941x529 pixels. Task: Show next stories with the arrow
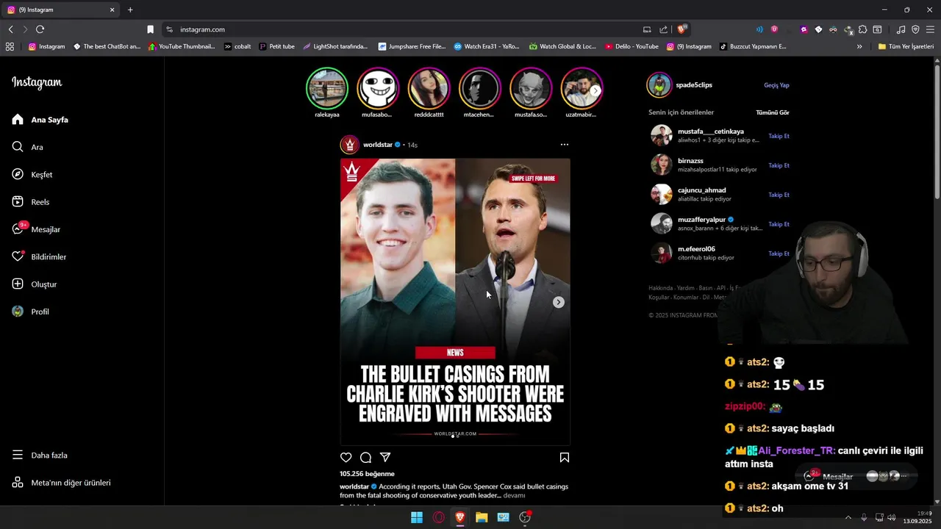595,90
